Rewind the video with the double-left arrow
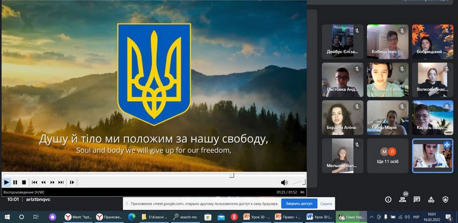Image resolution: width=458 pixels, height=223 pixels. click(44, 182)
